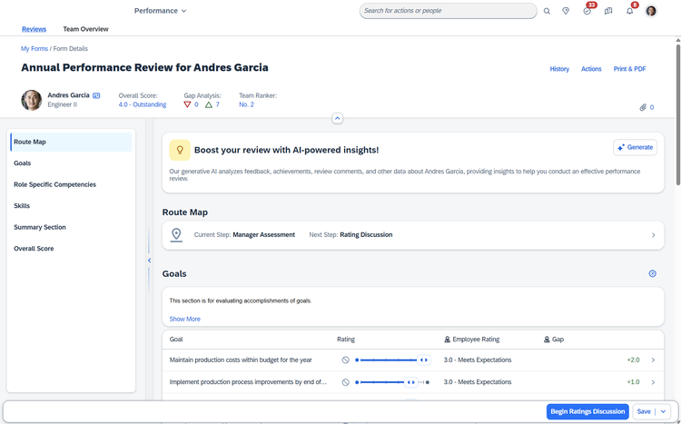The height and width of the screenshot is (424, 681).
Task: Open the conversations chat icon in header
Action: tap(608, 11)
